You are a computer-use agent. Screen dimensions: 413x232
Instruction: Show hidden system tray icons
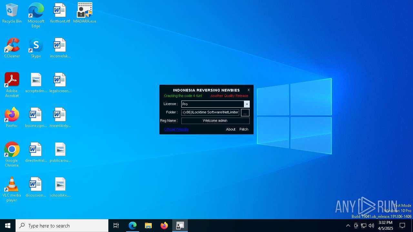tap(348, 226)
